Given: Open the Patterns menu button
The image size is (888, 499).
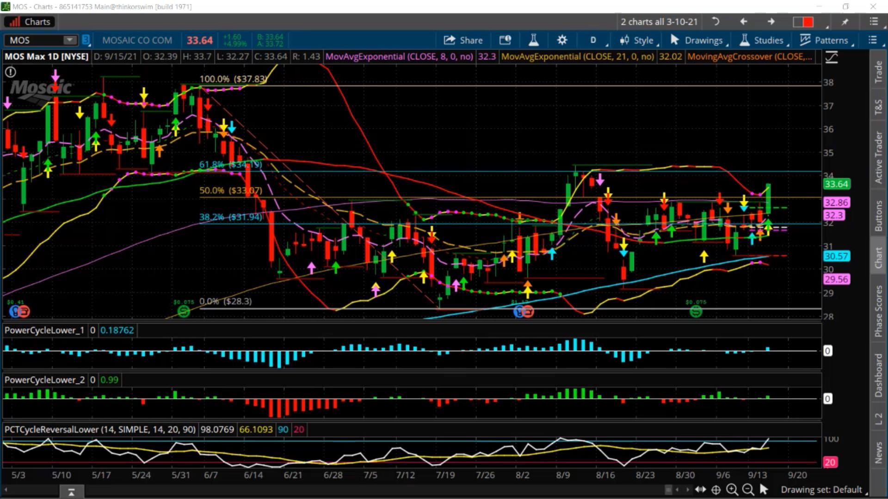Looking at the screenshot, I should [x=826, y=40].
